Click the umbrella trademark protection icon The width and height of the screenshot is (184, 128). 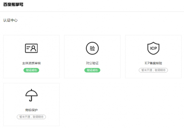31,95
